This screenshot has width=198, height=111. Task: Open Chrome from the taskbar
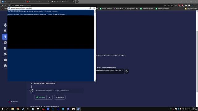[18, 109]
